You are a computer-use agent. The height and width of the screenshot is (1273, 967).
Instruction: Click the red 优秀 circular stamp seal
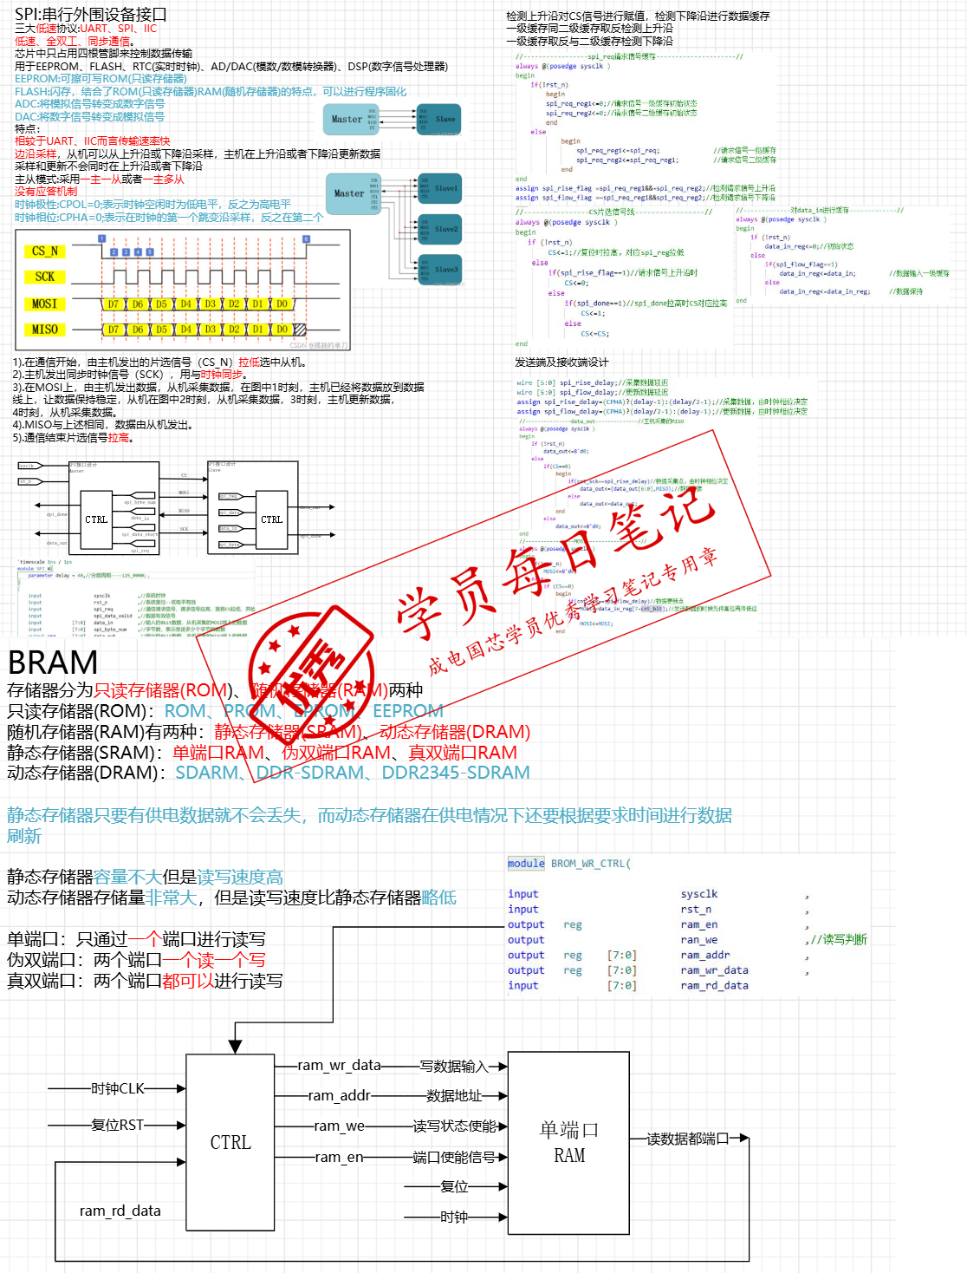(310, 670)
